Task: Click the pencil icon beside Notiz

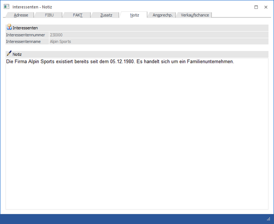Action: coord(9,54)
